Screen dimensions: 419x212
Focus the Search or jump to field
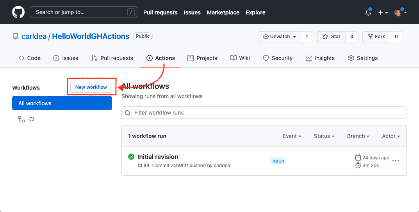(84, 12)
